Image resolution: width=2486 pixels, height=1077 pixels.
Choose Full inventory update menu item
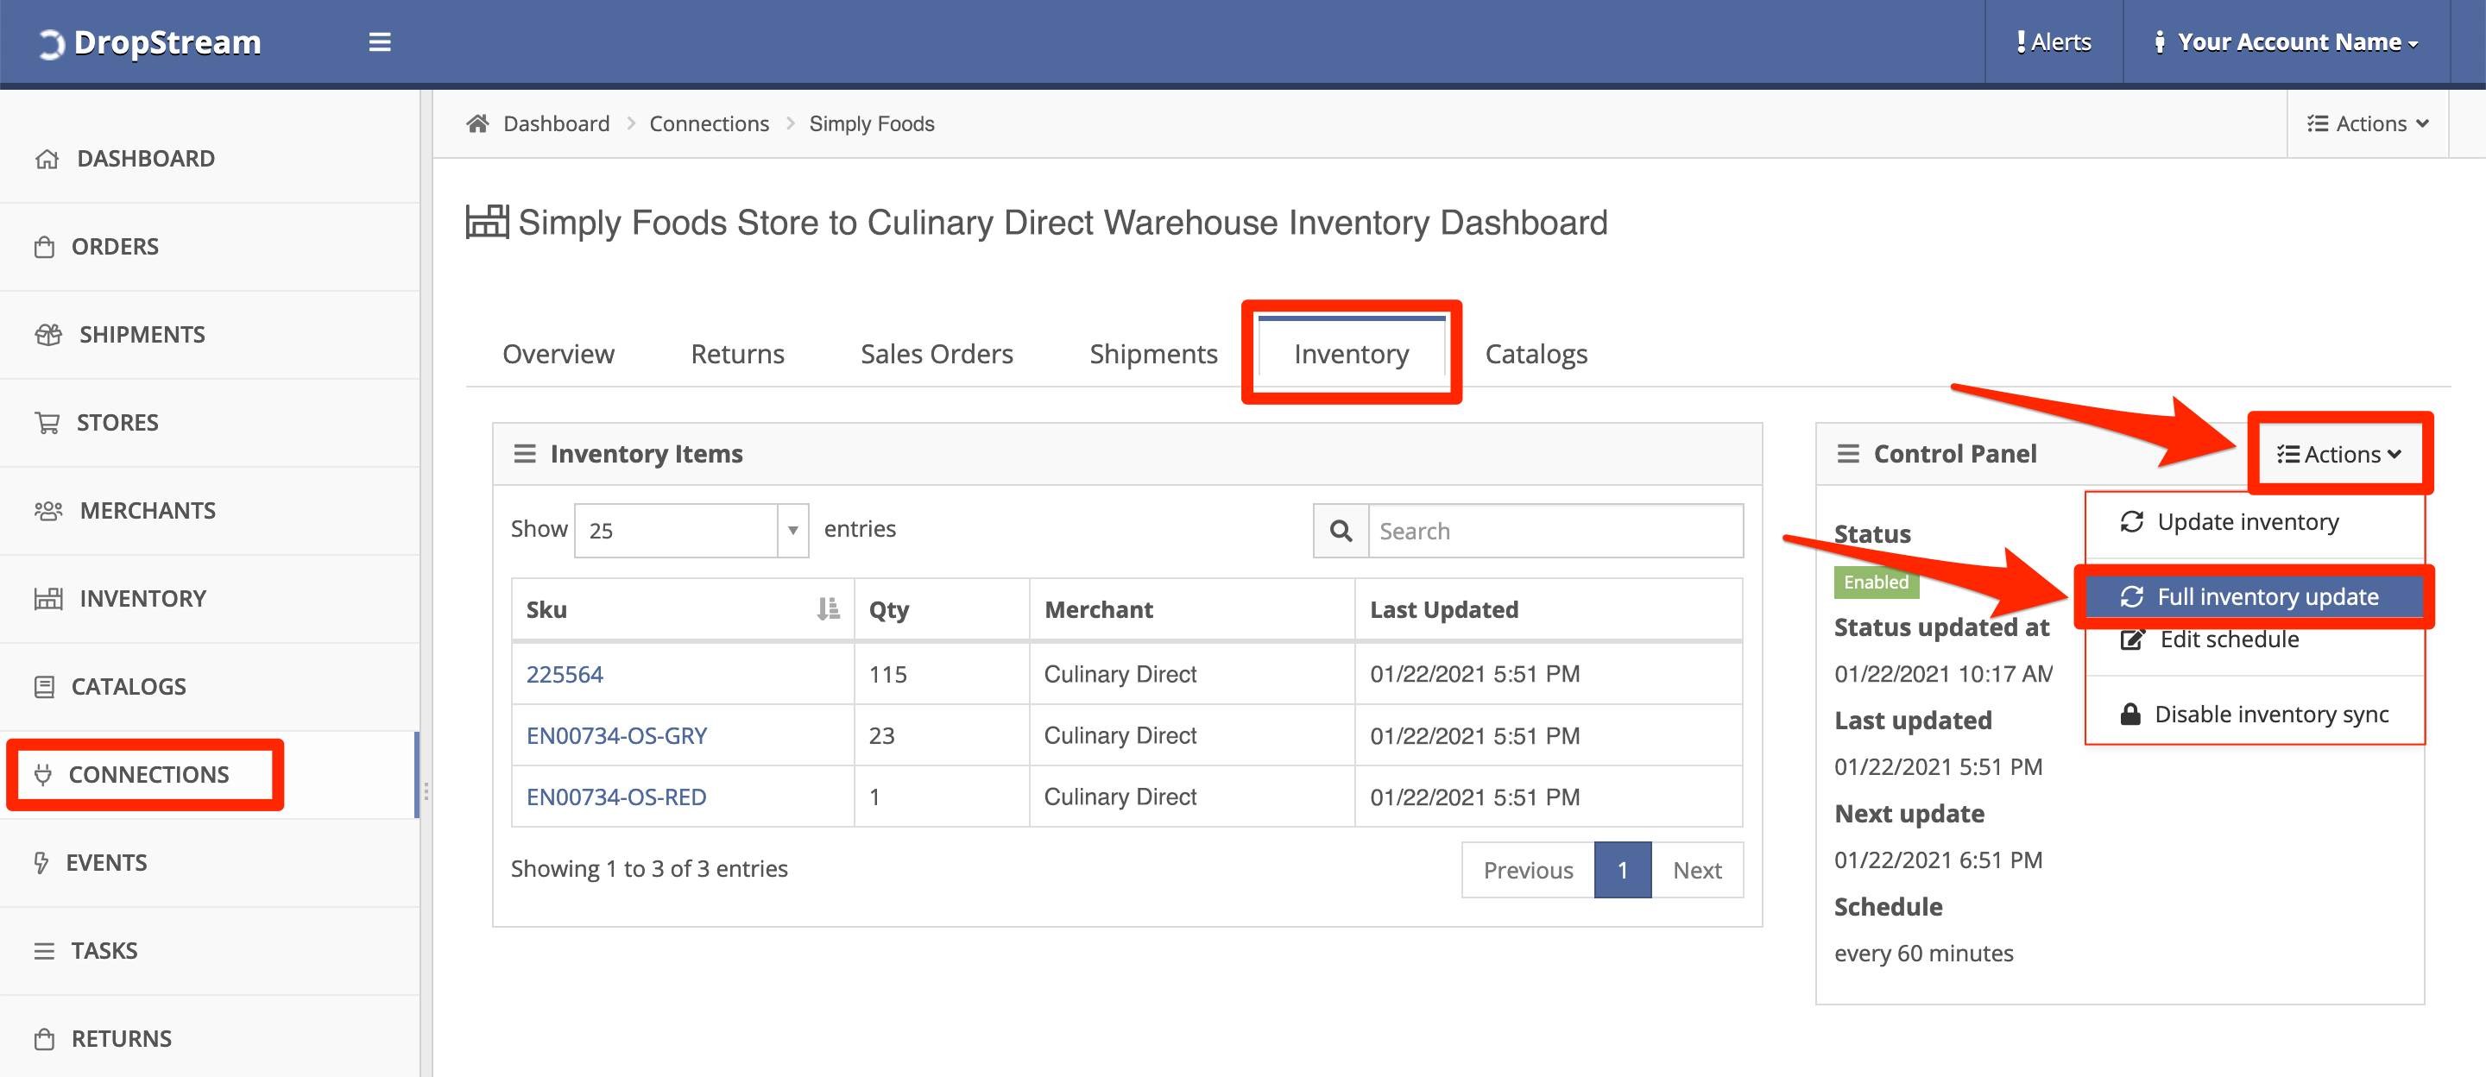[x=2255, y=597]
